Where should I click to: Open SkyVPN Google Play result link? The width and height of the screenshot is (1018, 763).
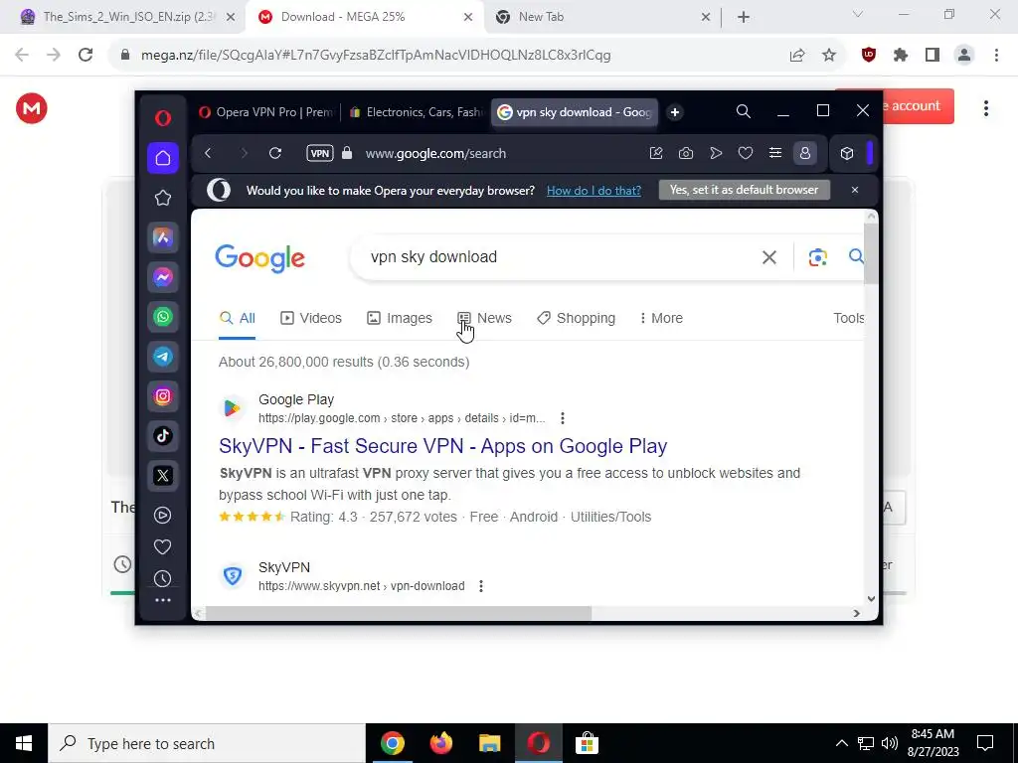(442, 446)
